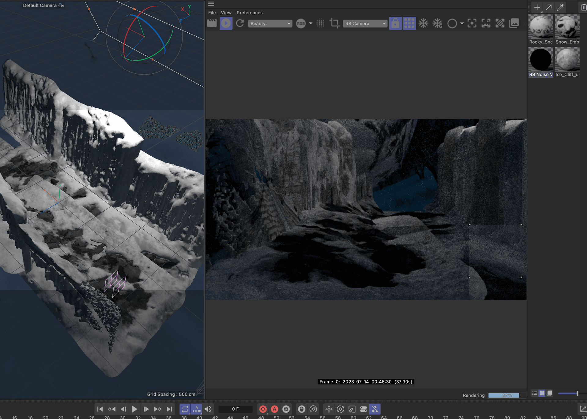Toggle the IPR play button
Screen dimensions: 587x419
[x=226, y=23]
